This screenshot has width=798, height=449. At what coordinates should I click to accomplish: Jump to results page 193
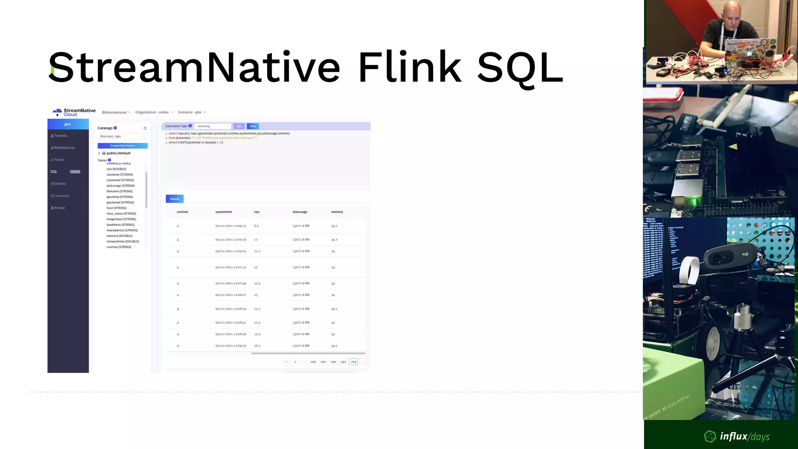[x=343, y=362]
